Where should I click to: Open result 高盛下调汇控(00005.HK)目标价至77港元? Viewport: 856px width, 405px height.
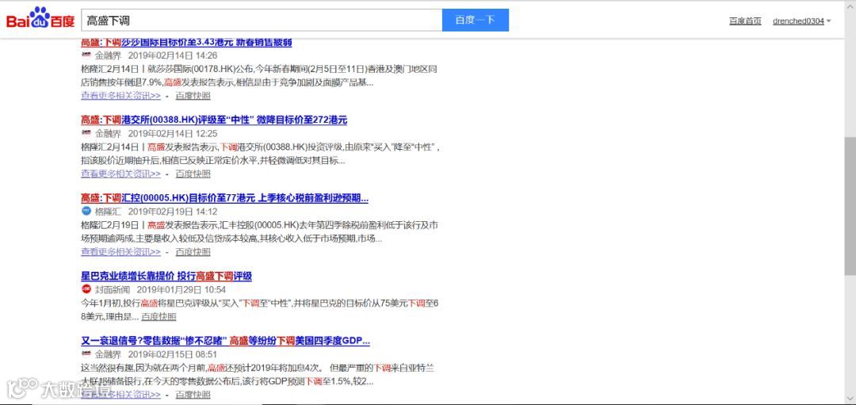[x=224, y=197]
